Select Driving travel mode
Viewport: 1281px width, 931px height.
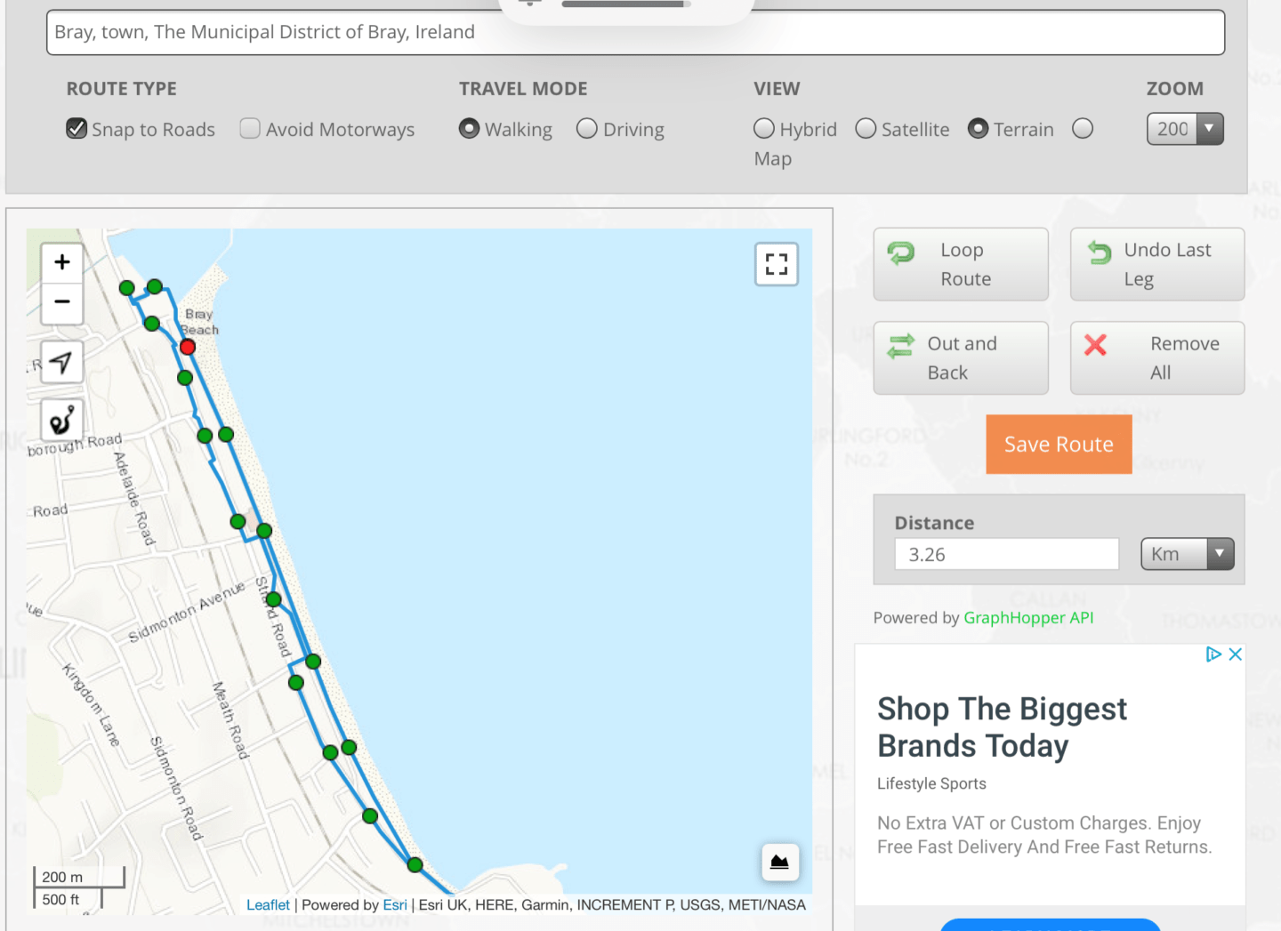587,129
